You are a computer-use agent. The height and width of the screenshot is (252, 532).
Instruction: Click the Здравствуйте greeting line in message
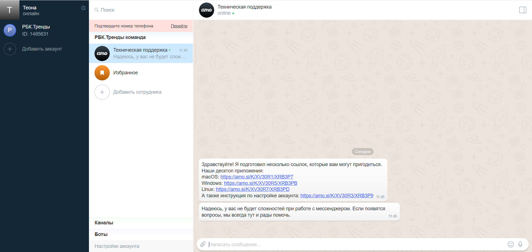click(291, 164)
